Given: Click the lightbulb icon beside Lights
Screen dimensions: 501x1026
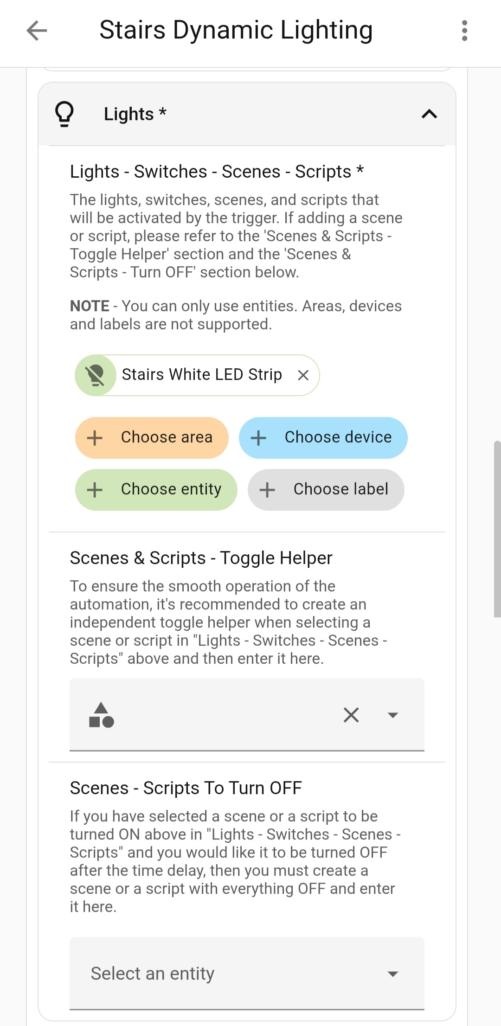Looking at the screenshot, I should point(64,114).
